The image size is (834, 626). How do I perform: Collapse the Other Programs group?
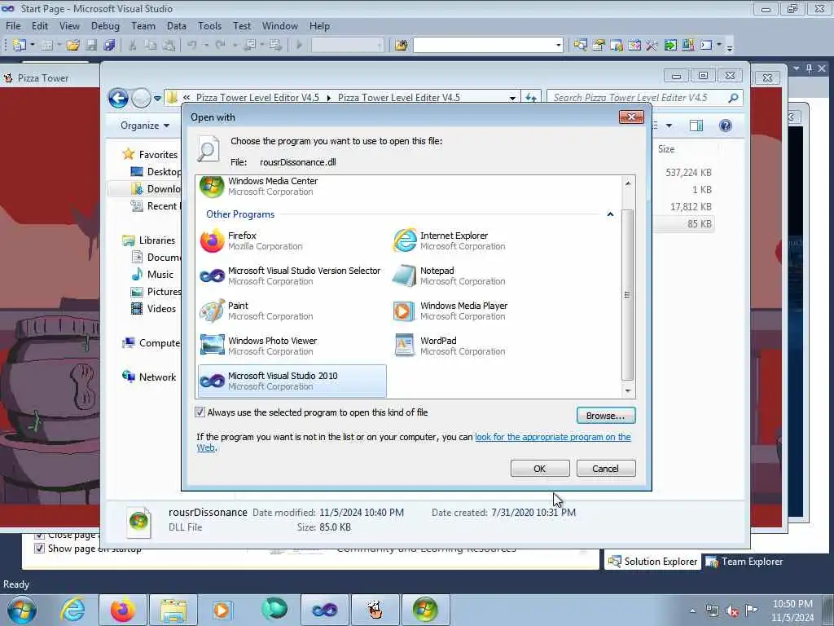pyautogui.click(x=610, y=214)
